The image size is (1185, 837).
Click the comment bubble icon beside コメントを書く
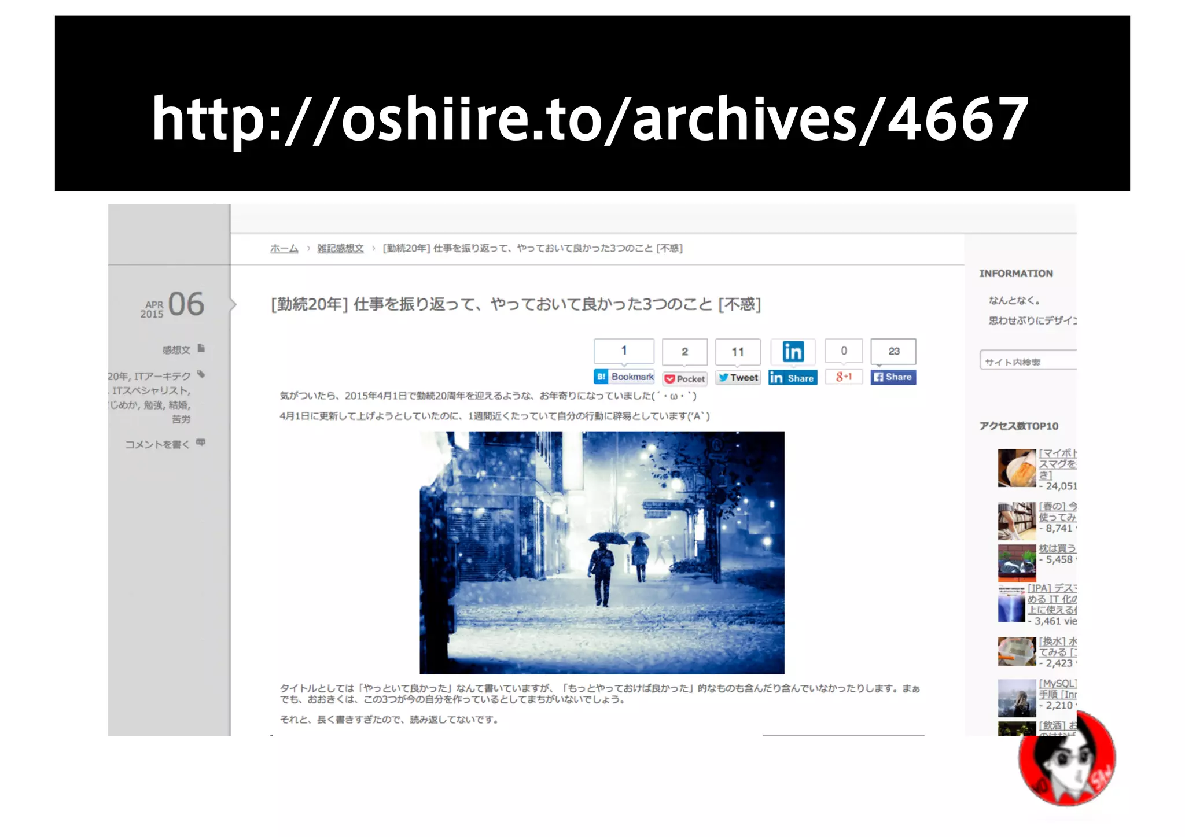click(x=201, y=443)
